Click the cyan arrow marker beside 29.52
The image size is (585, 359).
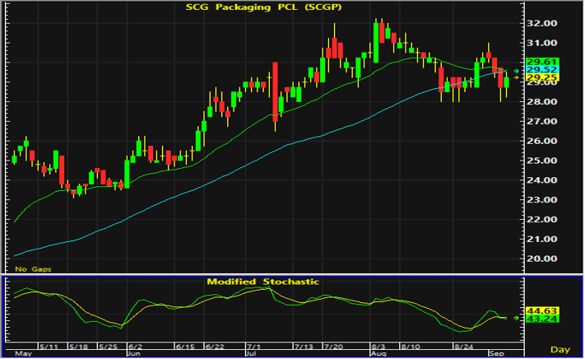(517, 71)
